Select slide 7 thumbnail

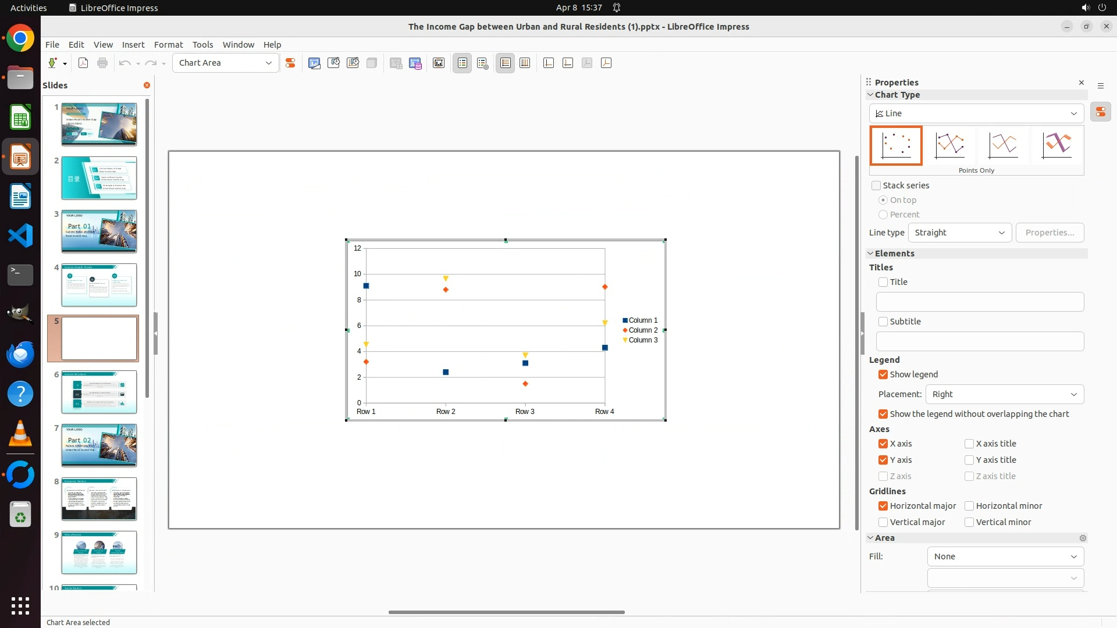point(99,445)
